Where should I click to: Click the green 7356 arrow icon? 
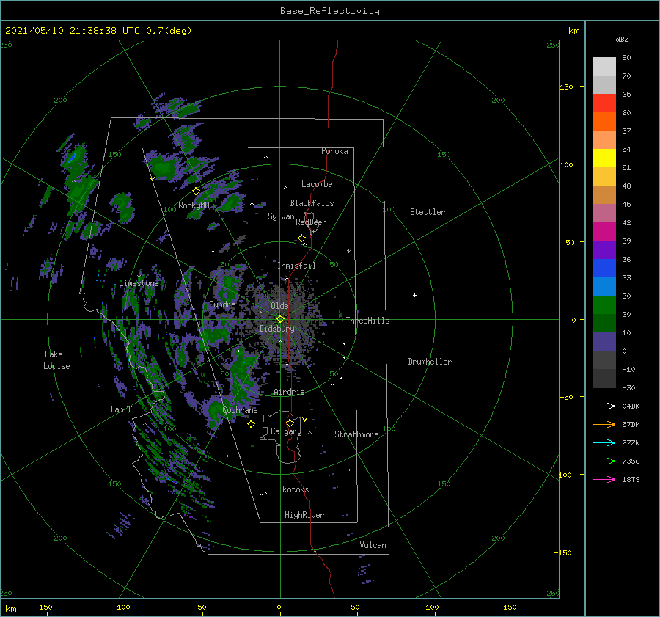tap(604, 461)
